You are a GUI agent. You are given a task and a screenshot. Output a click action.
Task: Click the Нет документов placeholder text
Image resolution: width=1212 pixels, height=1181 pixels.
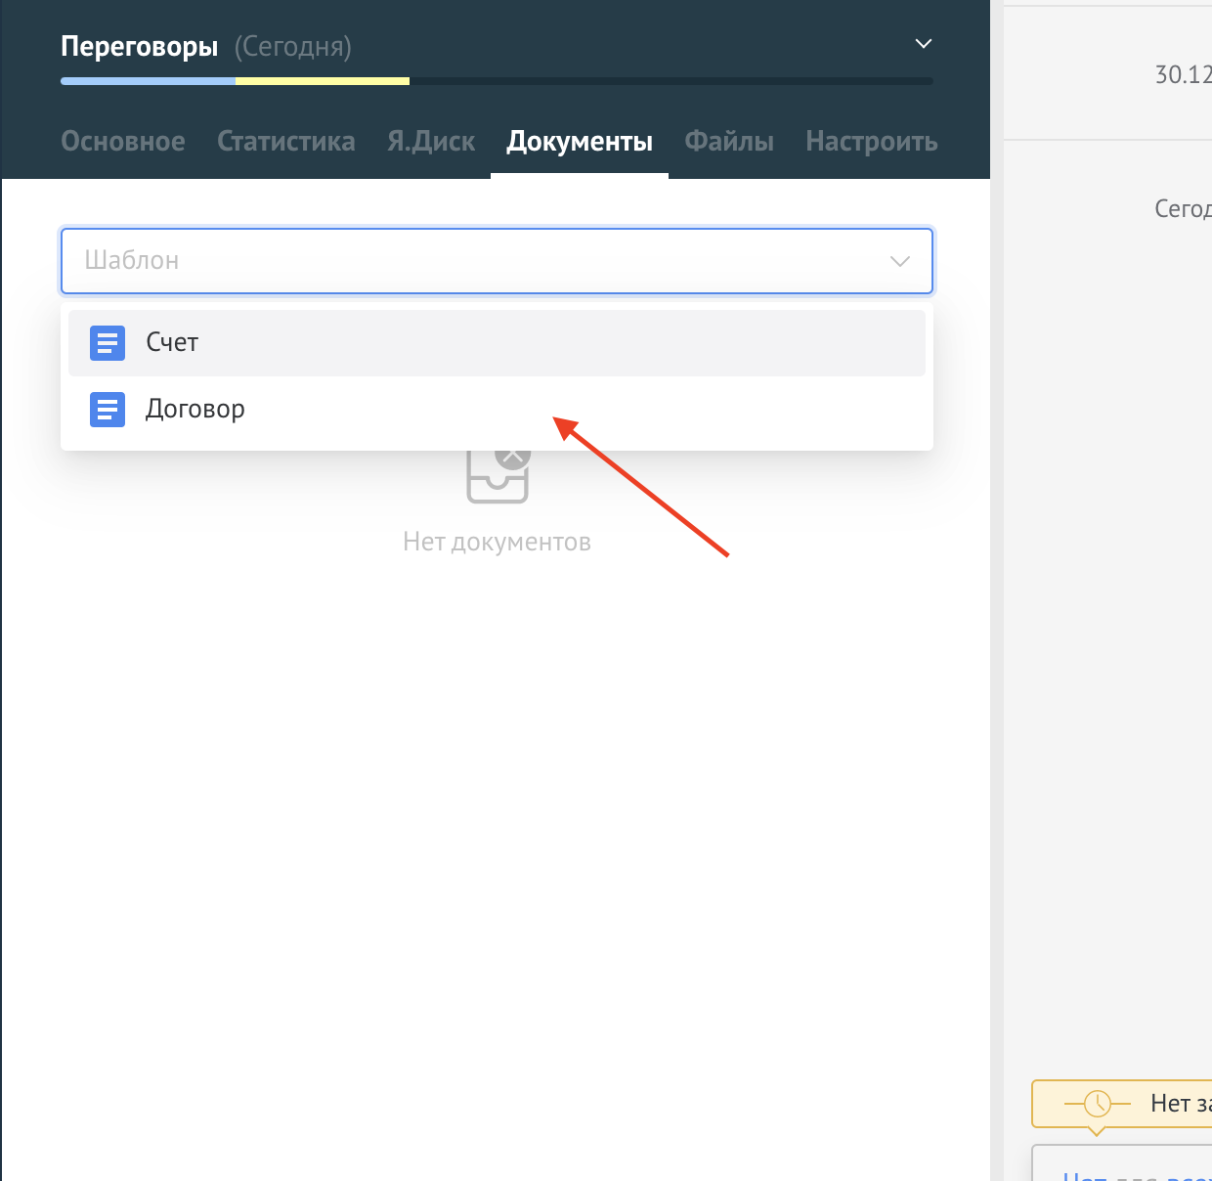pyautogui.click(x=497, y=542)
